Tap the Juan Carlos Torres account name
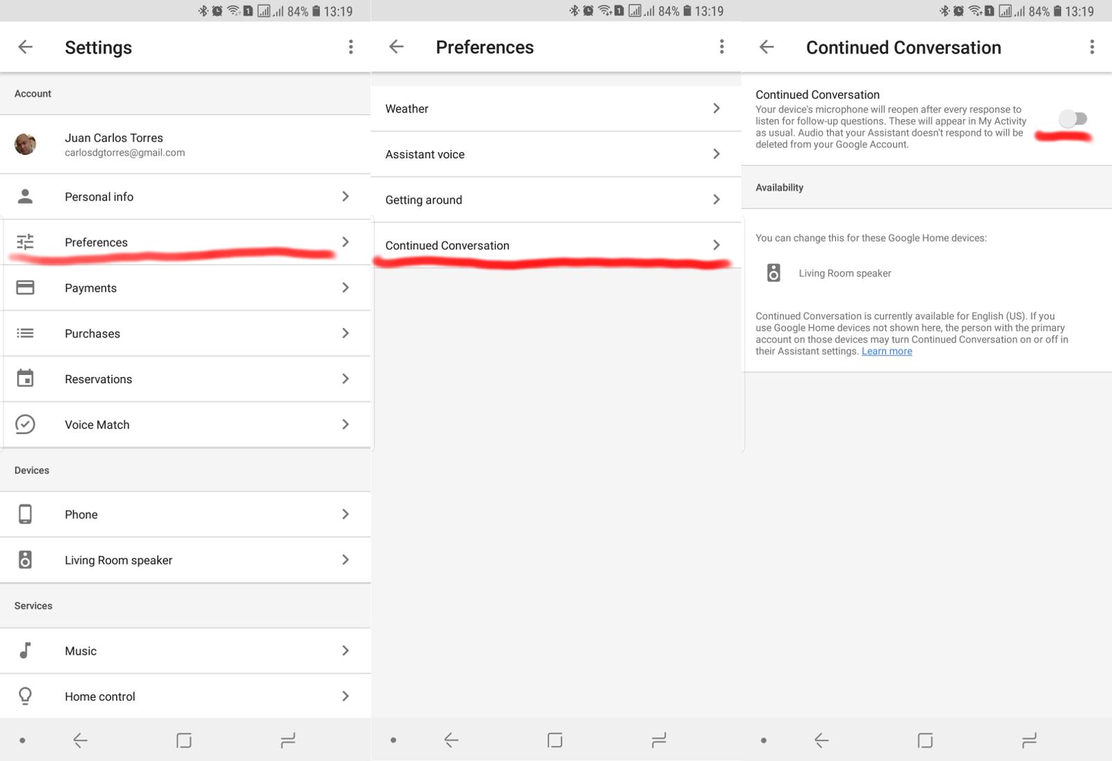The height and width of the screenshot is (761, 1112). [x=114, y=137]
